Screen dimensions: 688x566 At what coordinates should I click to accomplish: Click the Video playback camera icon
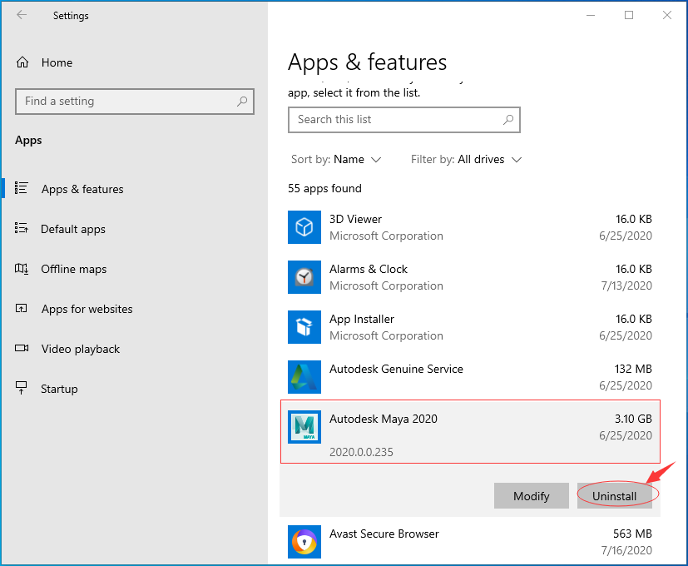pyautogui.click(x=22, y=348)
